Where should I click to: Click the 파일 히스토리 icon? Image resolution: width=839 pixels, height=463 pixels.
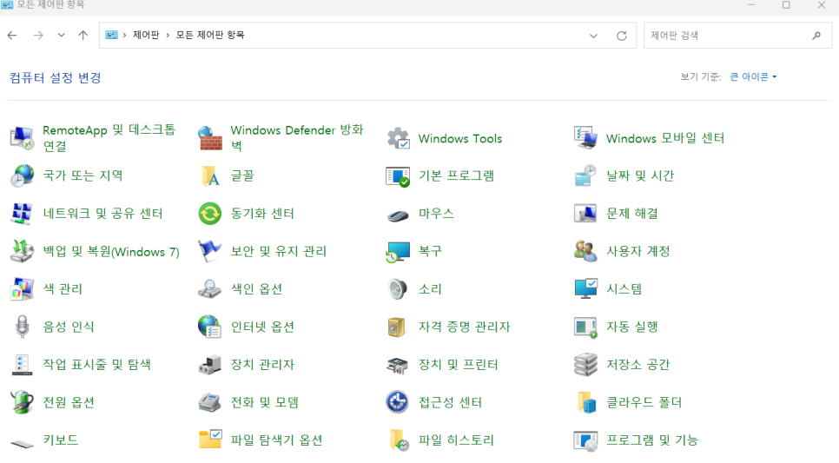coord(399,440)
